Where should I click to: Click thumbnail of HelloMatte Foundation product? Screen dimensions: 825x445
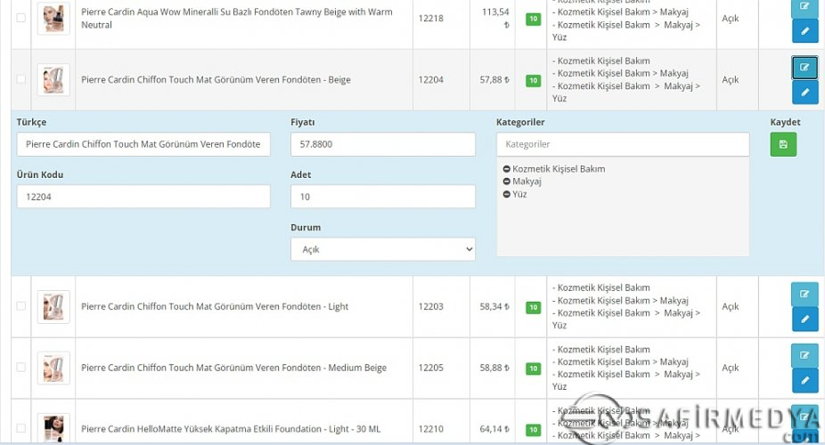click(53, 428)
